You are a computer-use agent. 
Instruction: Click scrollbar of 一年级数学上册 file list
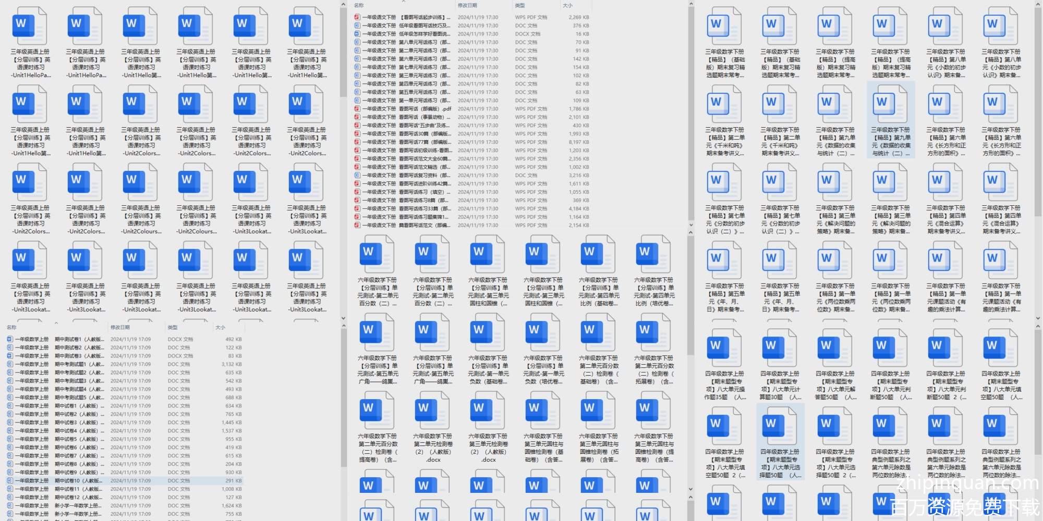click(x=343, y=396)
